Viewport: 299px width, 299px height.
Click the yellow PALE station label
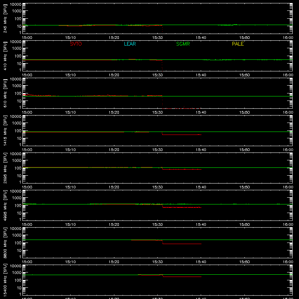pos(238,44)
